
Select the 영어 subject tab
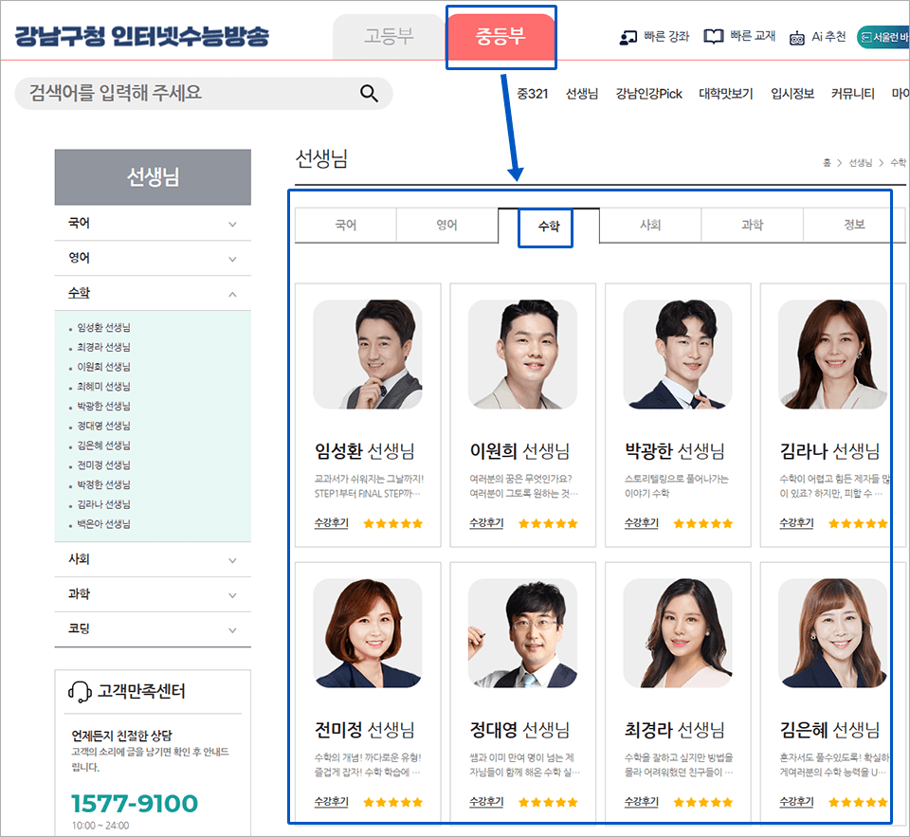point(446,225)
